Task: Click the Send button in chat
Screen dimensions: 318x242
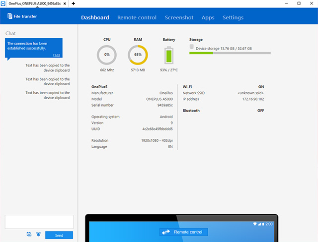Action: [59, 235]
